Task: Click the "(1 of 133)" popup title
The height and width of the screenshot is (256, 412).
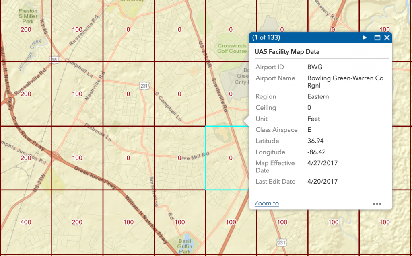Action: pos(266,38)
